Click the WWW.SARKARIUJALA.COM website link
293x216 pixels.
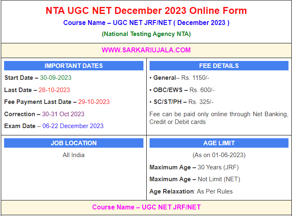point(146,50)
